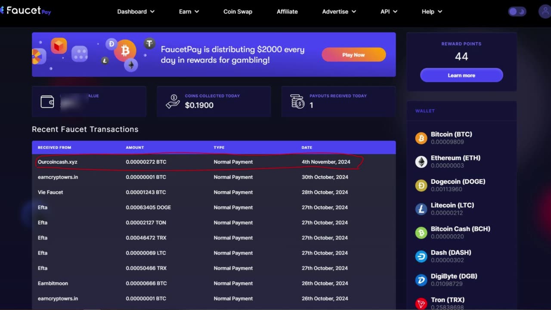
Task: Click Learn more under Reward Points
Action: point(461,75)
